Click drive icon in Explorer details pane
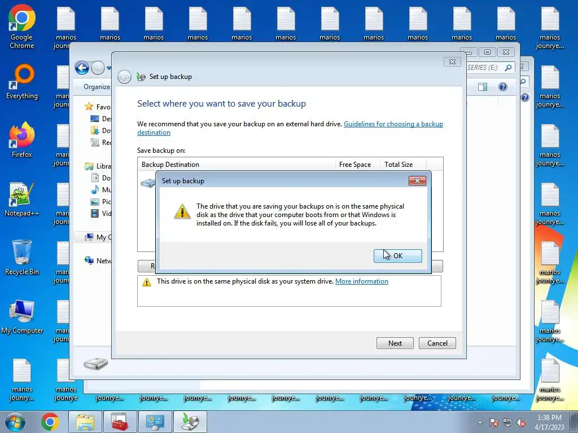This screenshot has height=433, width=578. tap(96, 364)
